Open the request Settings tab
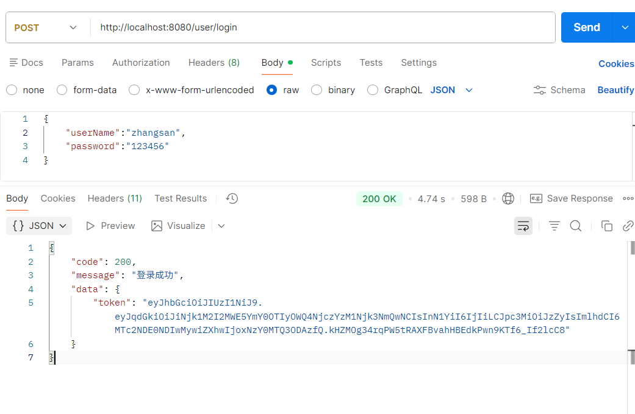 click(418, 63)
